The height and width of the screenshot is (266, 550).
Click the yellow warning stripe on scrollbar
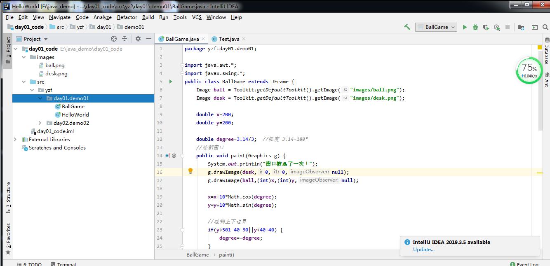(x=540, y=173)
